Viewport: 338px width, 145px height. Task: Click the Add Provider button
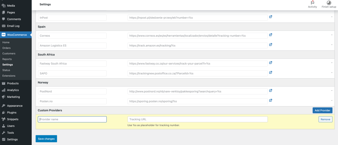point(322,110)
